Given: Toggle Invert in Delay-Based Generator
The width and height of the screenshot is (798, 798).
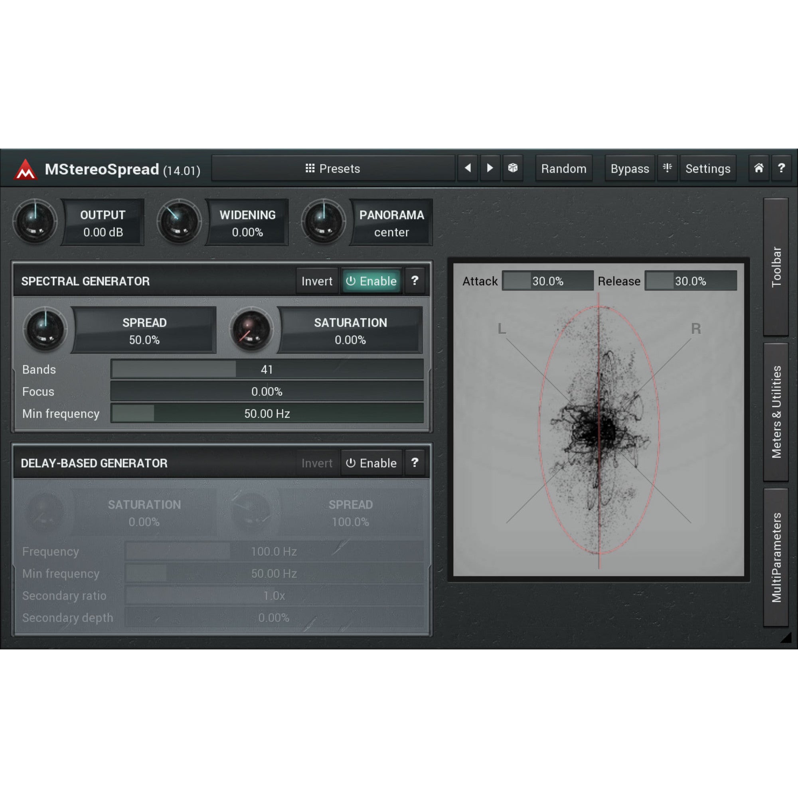Looking at the screenshot, I should click(x=317, y=462).
